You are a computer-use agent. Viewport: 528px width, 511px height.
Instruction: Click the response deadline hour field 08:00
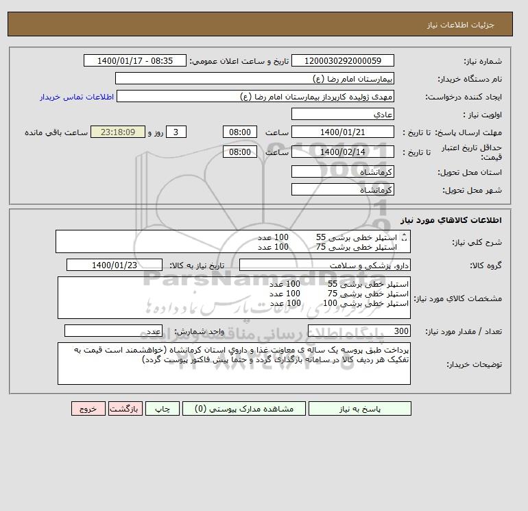(x=240, y=132)
